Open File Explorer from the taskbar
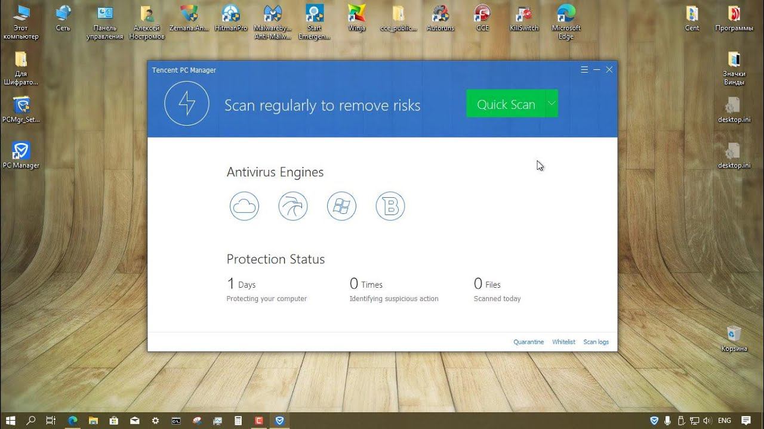764x429 pixels. pyautogui.click(x=93, y=420)
